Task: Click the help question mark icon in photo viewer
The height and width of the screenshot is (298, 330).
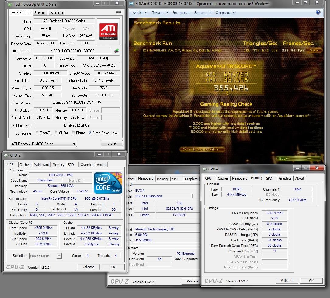Action: pos(318,12)
